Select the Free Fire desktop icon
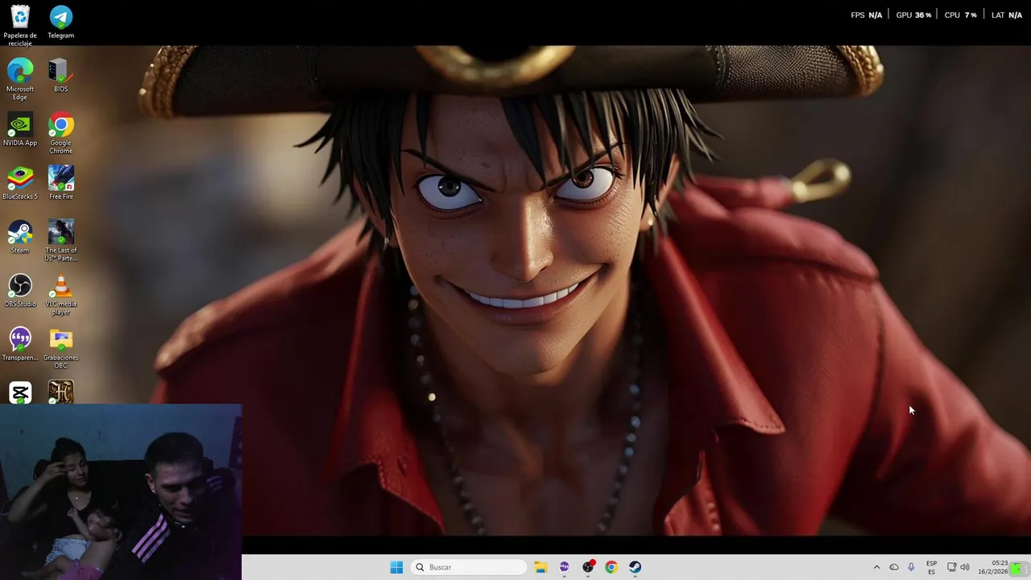Screen dimensions: 1031x580 click(61, 183)
